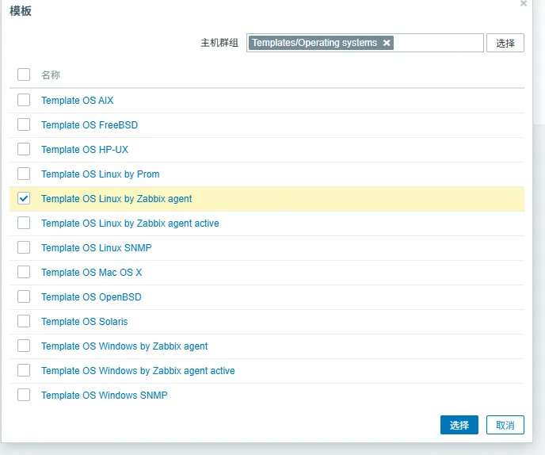Tick the Template OS FreeBSD checkbox
Image resolution: width=545 pixels, height=455 pixels.
point(24,124)
